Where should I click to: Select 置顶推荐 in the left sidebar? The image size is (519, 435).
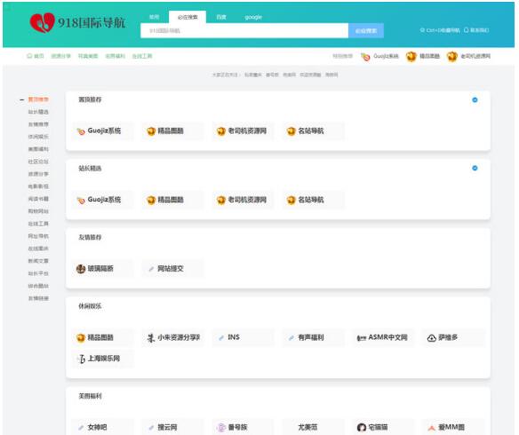pyautogui.click(x=38, y=99)
